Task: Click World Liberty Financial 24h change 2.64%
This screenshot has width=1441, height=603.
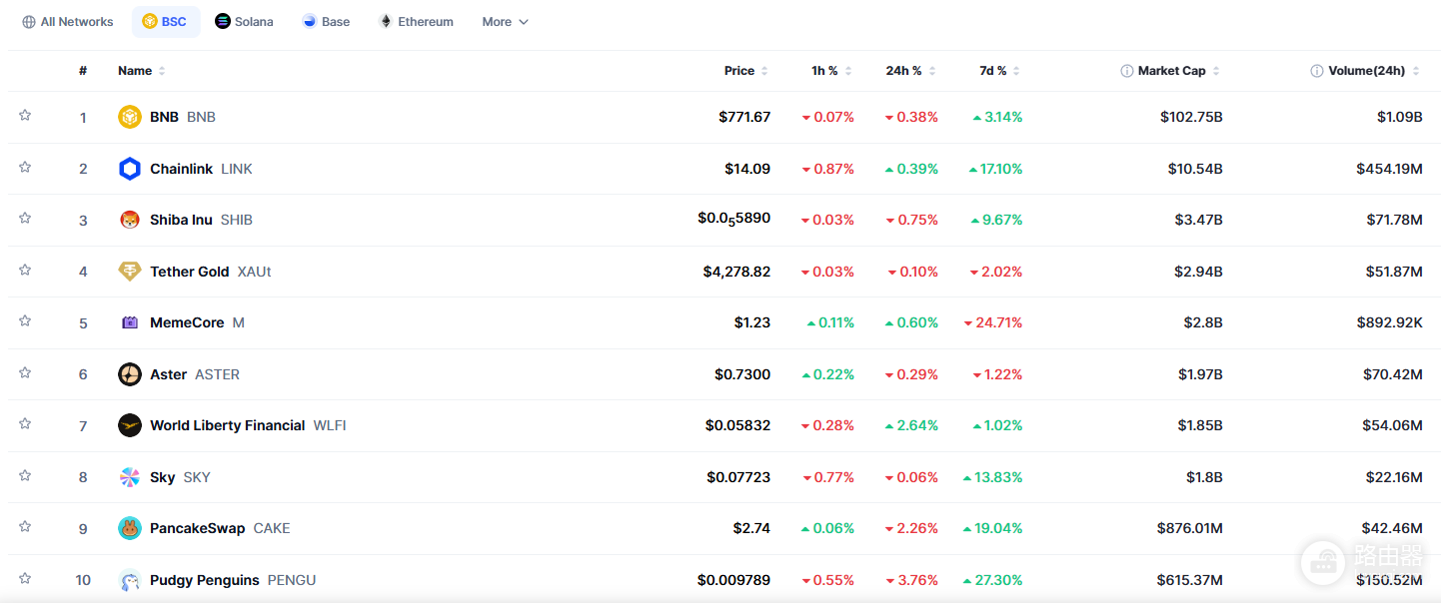Action: pyautogui.click(x=911, y=425)
